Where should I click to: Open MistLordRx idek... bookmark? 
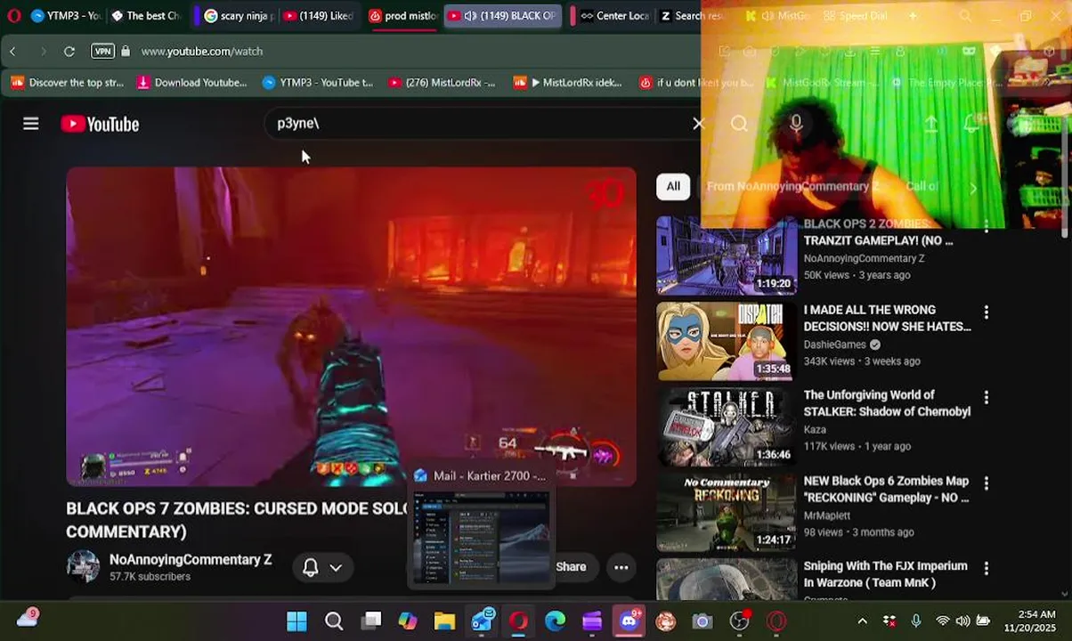point(567,83)
